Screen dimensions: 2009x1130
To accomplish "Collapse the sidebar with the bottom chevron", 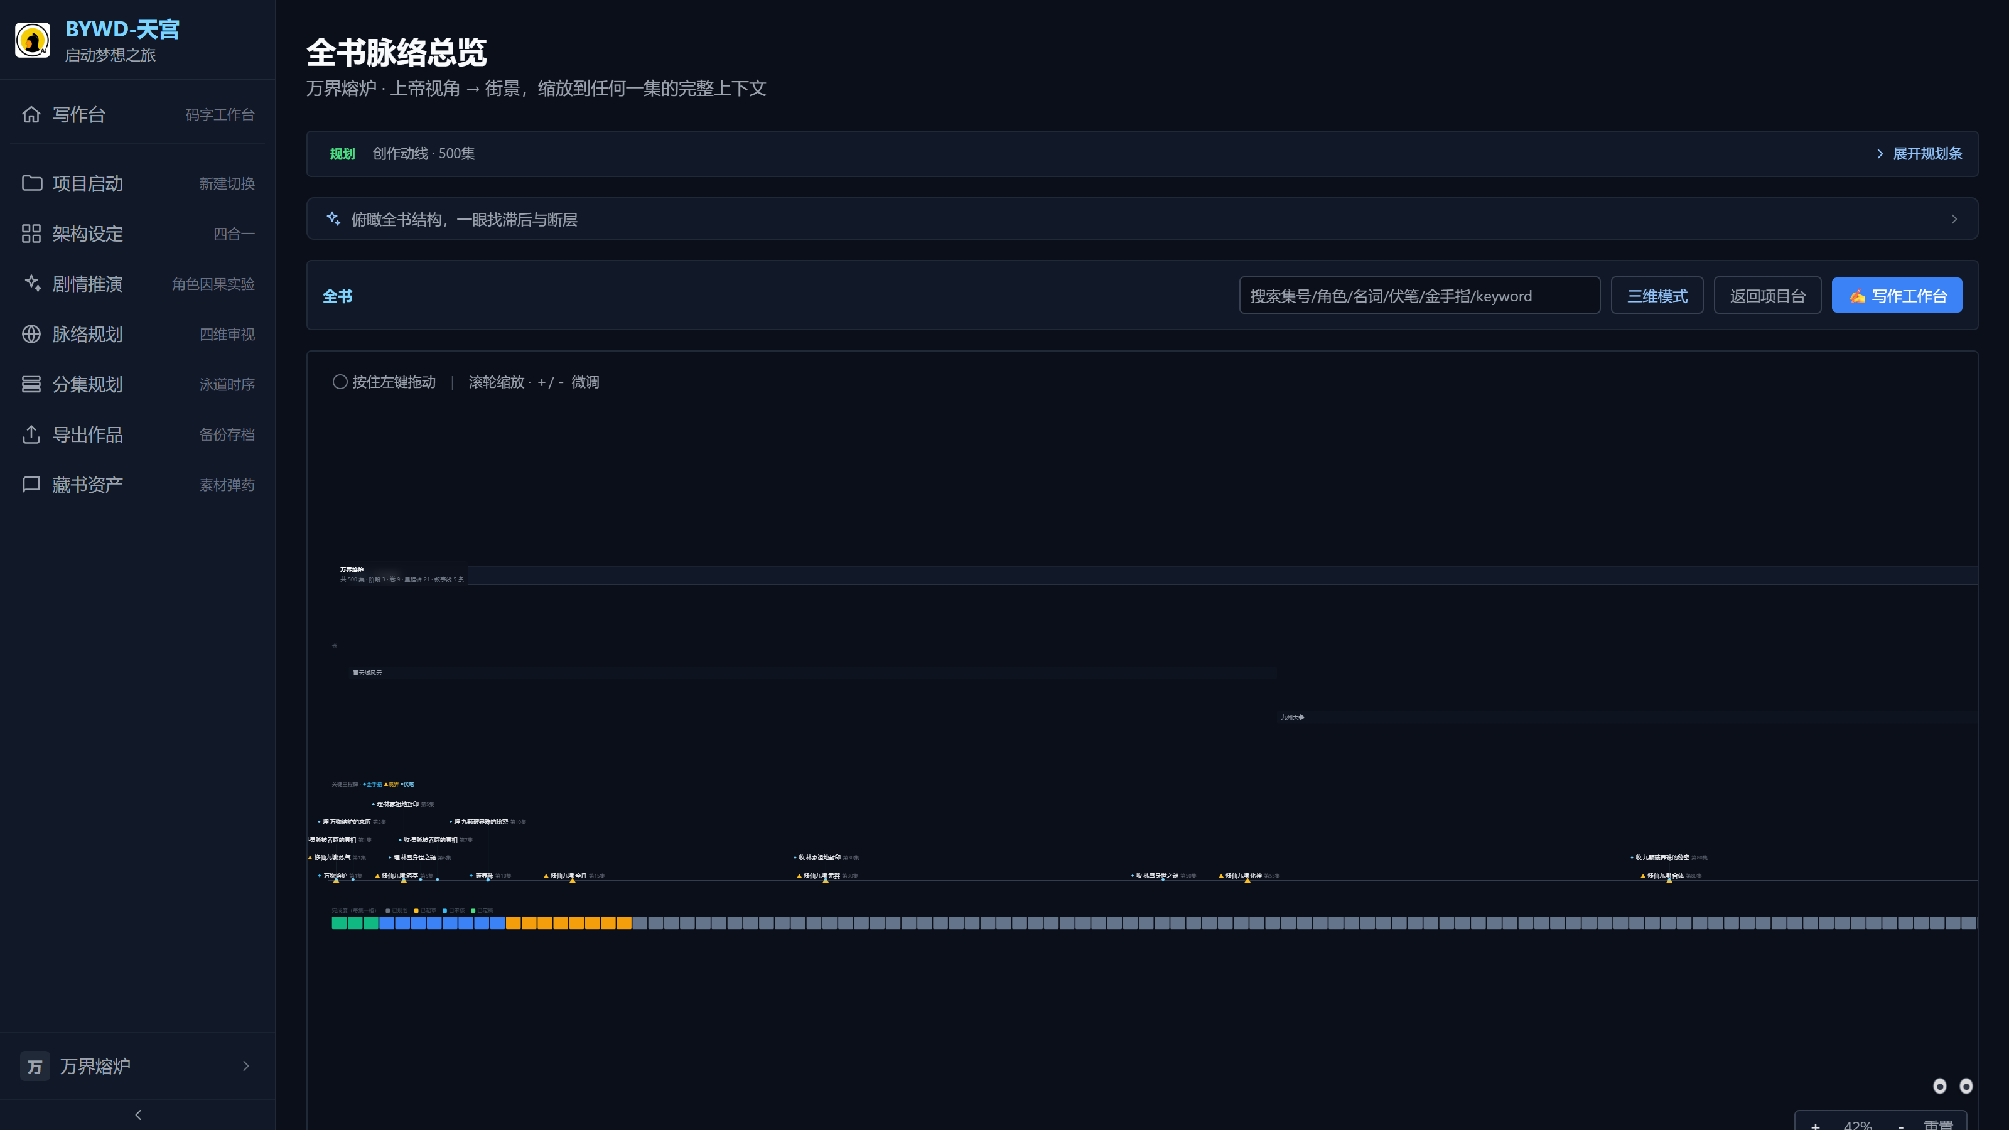I will pyautogui.click(x=138, y=1115).
